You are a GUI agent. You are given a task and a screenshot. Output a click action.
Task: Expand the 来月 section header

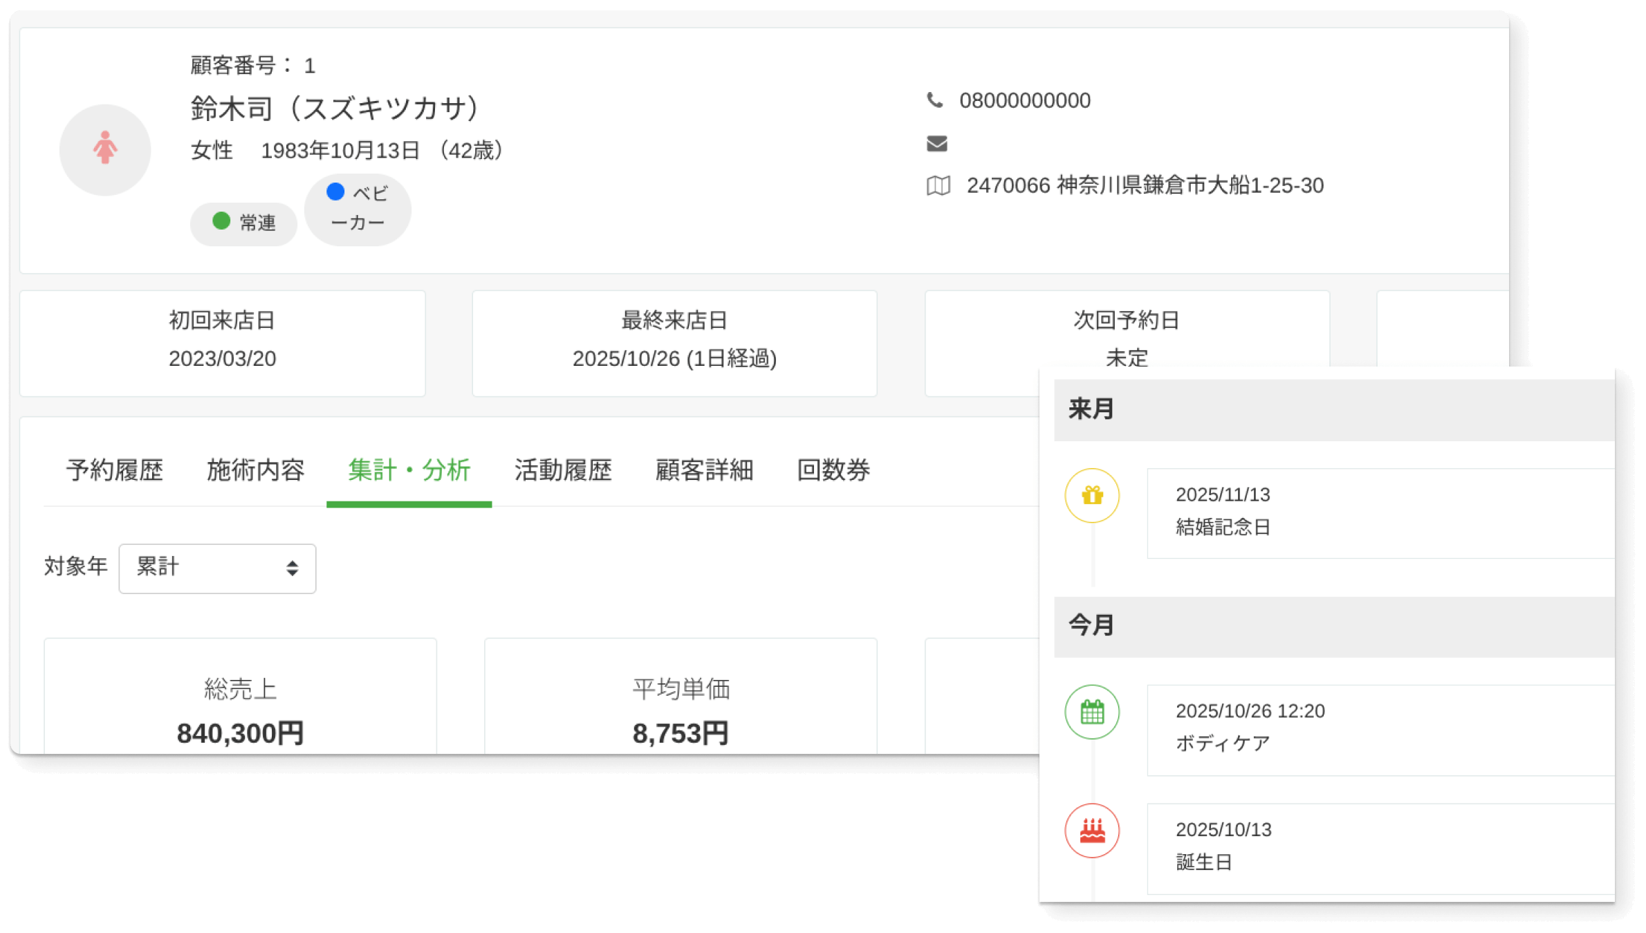tap(1093, 409)
